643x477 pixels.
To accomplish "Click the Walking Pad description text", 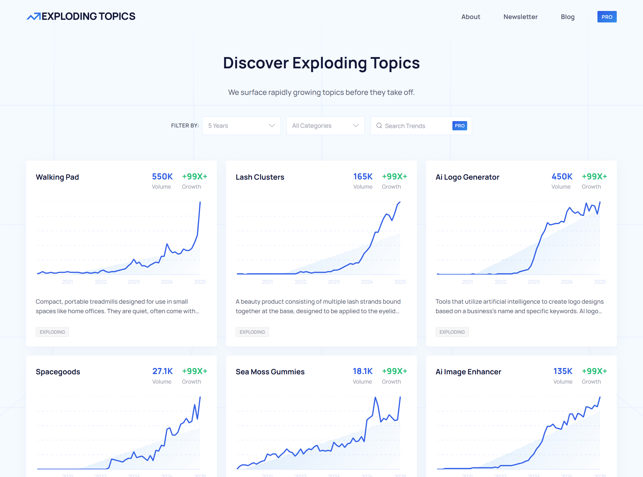I will click(x=118, y=306).
